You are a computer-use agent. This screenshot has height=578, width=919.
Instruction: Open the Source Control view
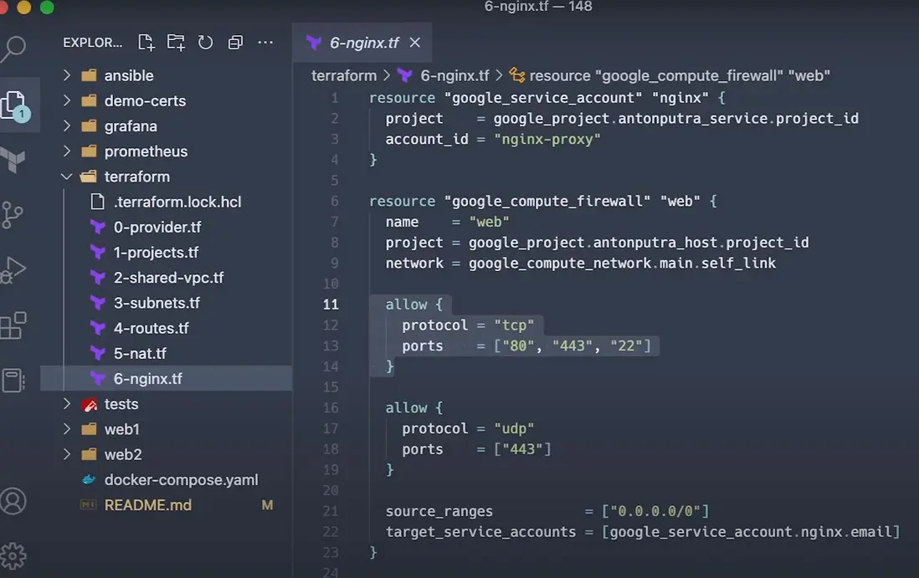coord(13,215)
